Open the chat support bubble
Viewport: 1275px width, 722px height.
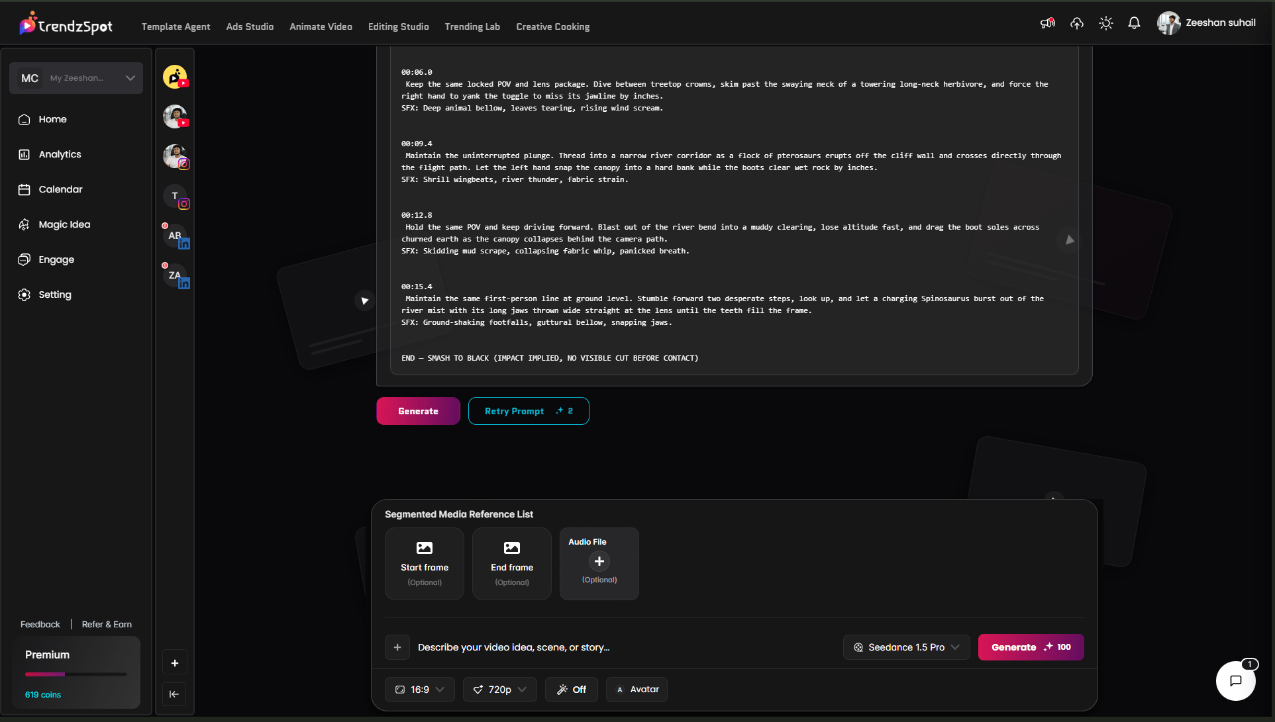click(1236, 681)
